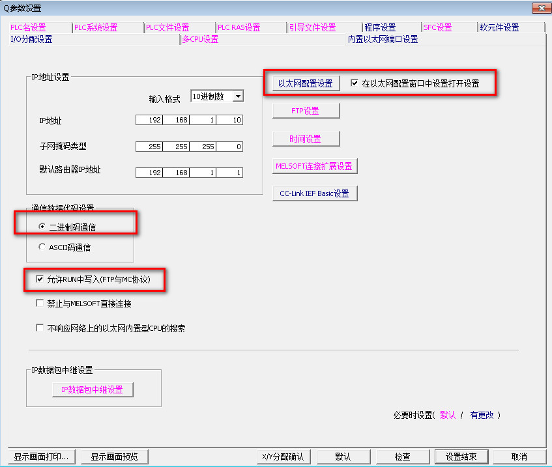This screenshot has height=467, width=552.
Task: Open the 以太网配置设置 button
Action: click(306, 84)
